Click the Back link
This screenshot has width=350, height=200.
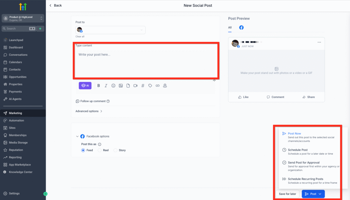coord(56,5)
